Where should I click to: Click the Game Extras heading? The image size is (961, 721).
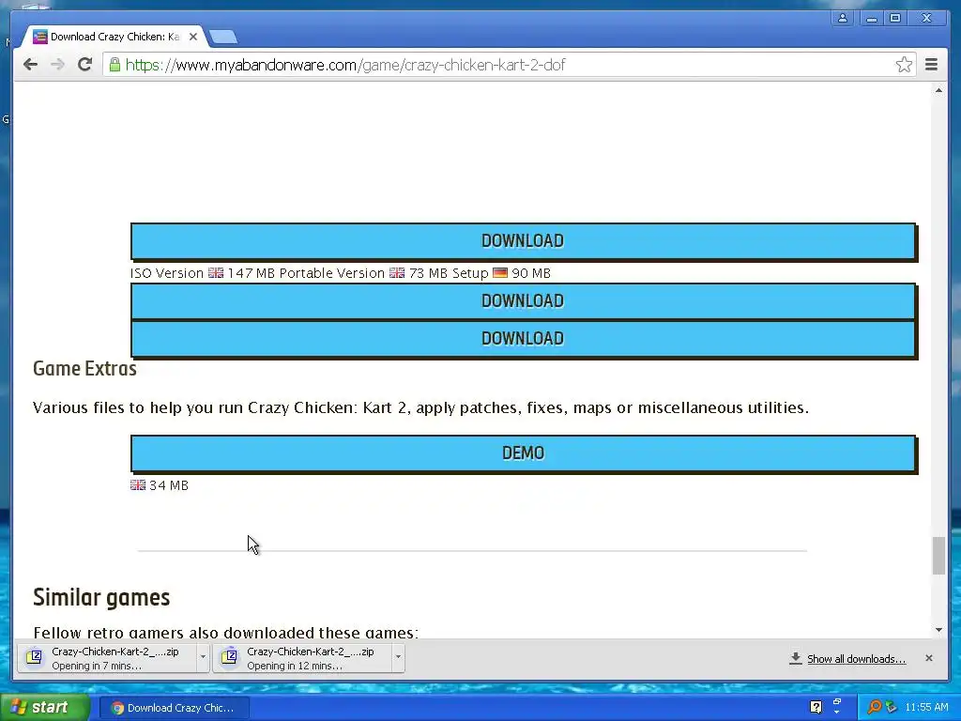84,368
